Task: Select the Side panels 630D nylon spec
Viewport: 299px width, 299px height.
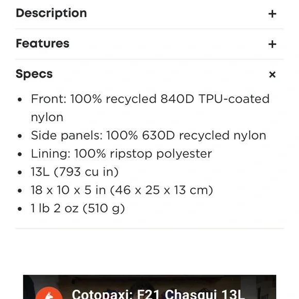Action: click(148, 136)
